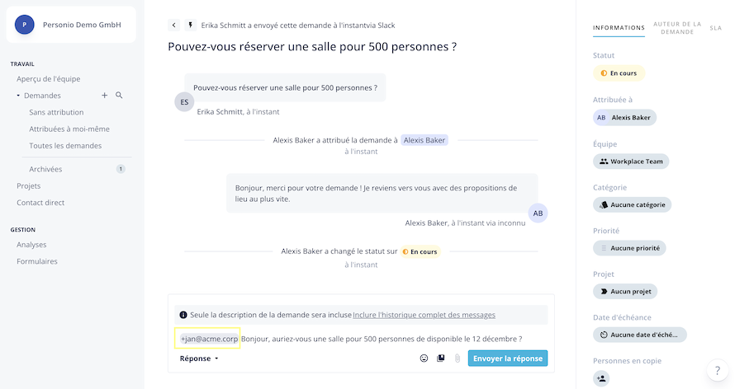
Task: Add a person in copy icon
Action: [601, 378]
